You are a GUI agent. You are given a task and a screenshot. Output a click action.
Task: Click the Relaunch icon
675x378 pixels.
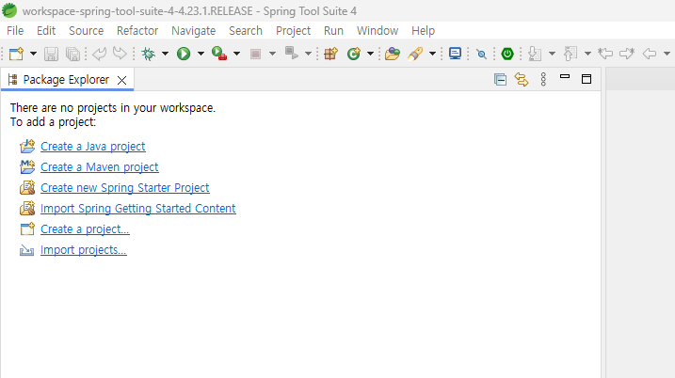292,54
